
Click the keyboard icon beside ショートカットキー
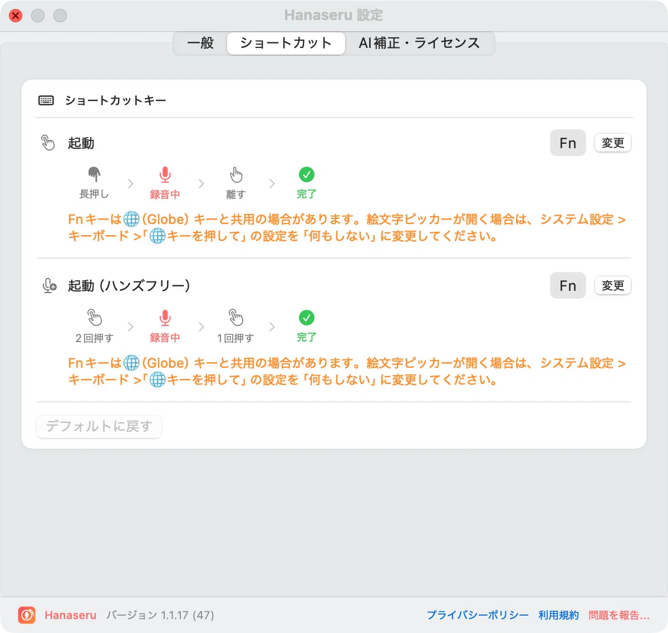[46, 100]
